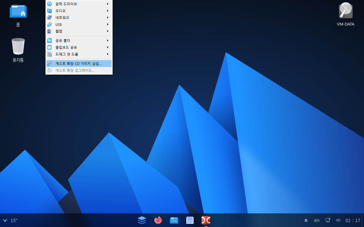Click the 휴지통 desktop label

click(x=18, y=60)
